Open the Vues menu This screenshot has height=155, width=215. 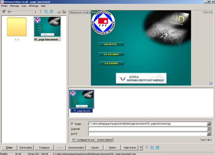coord(24,6)
